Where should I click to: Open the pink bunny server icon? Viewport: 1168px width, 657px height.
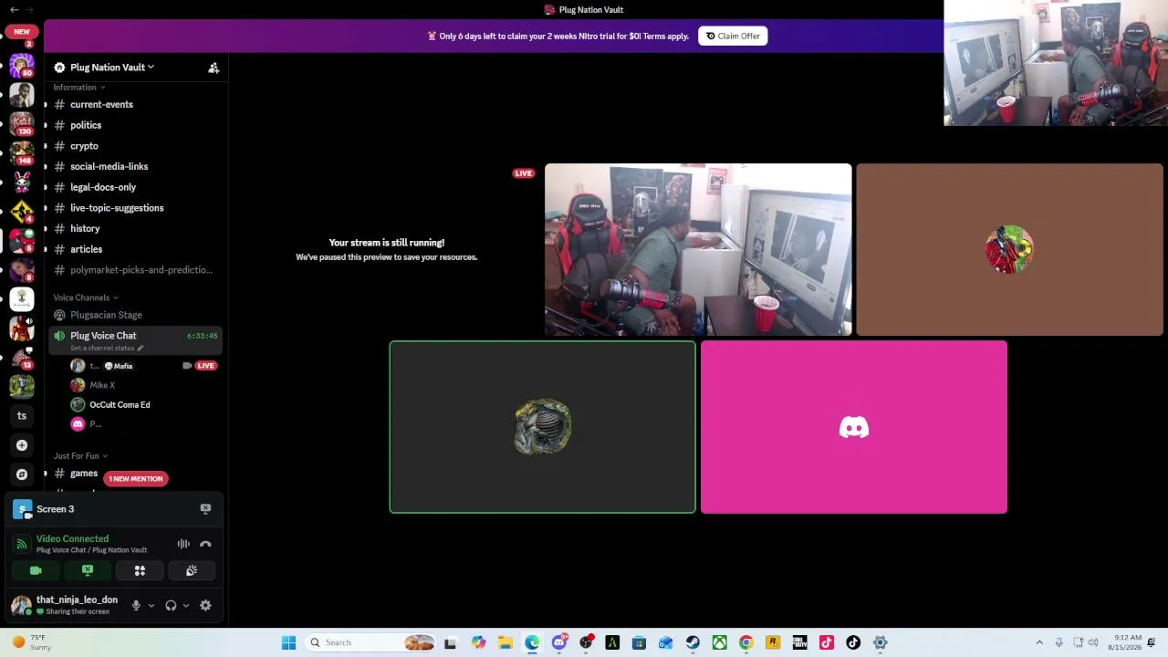coord(22,182)
